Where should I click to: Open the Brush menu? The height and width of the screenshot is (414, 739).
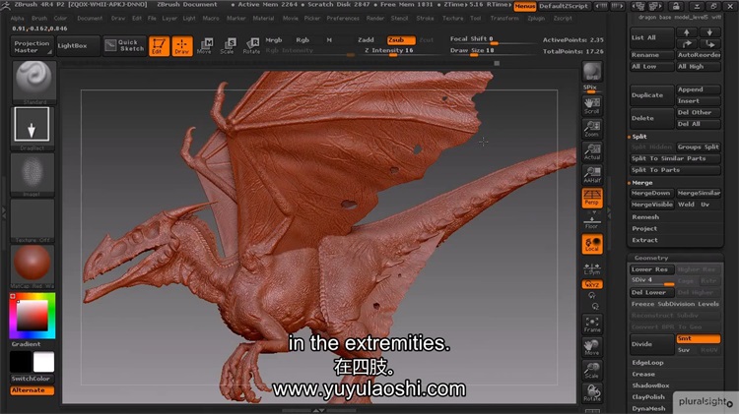39,19
